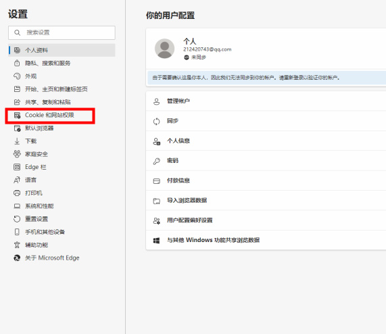Click the phone icon beside 手机和其他设备

[17, 232]
